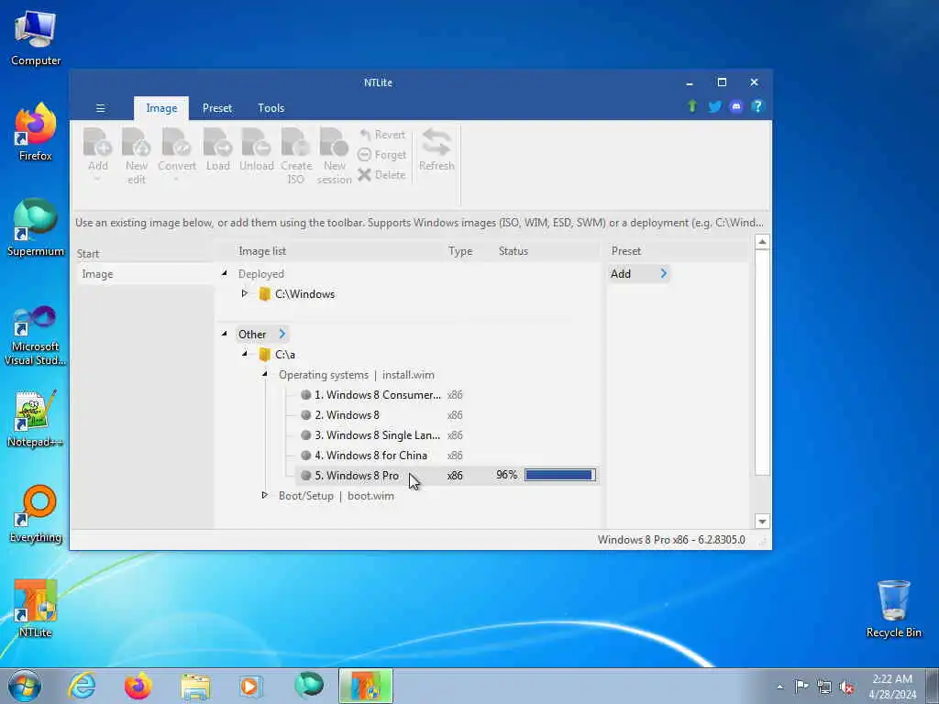This screenshot has width=939, height=704.
Task: Open Windows Explorer from the taskbar
Action: (x=195, y=686)
